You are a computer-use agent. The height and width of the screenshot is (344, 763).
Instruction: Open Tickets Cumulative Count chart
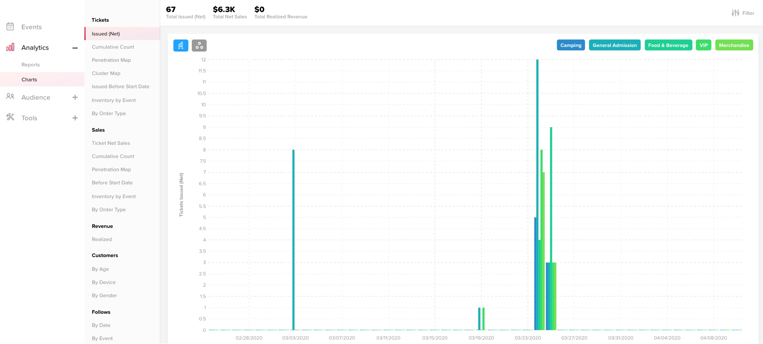tap(113, 47)
